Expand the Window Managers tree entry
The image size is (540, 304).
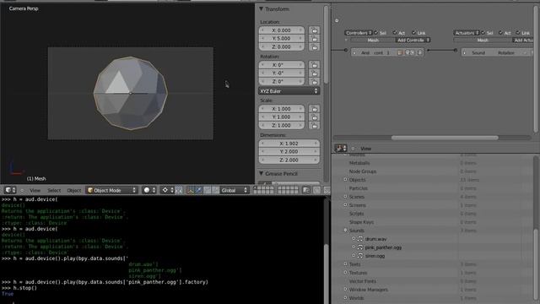click(345, 290)
